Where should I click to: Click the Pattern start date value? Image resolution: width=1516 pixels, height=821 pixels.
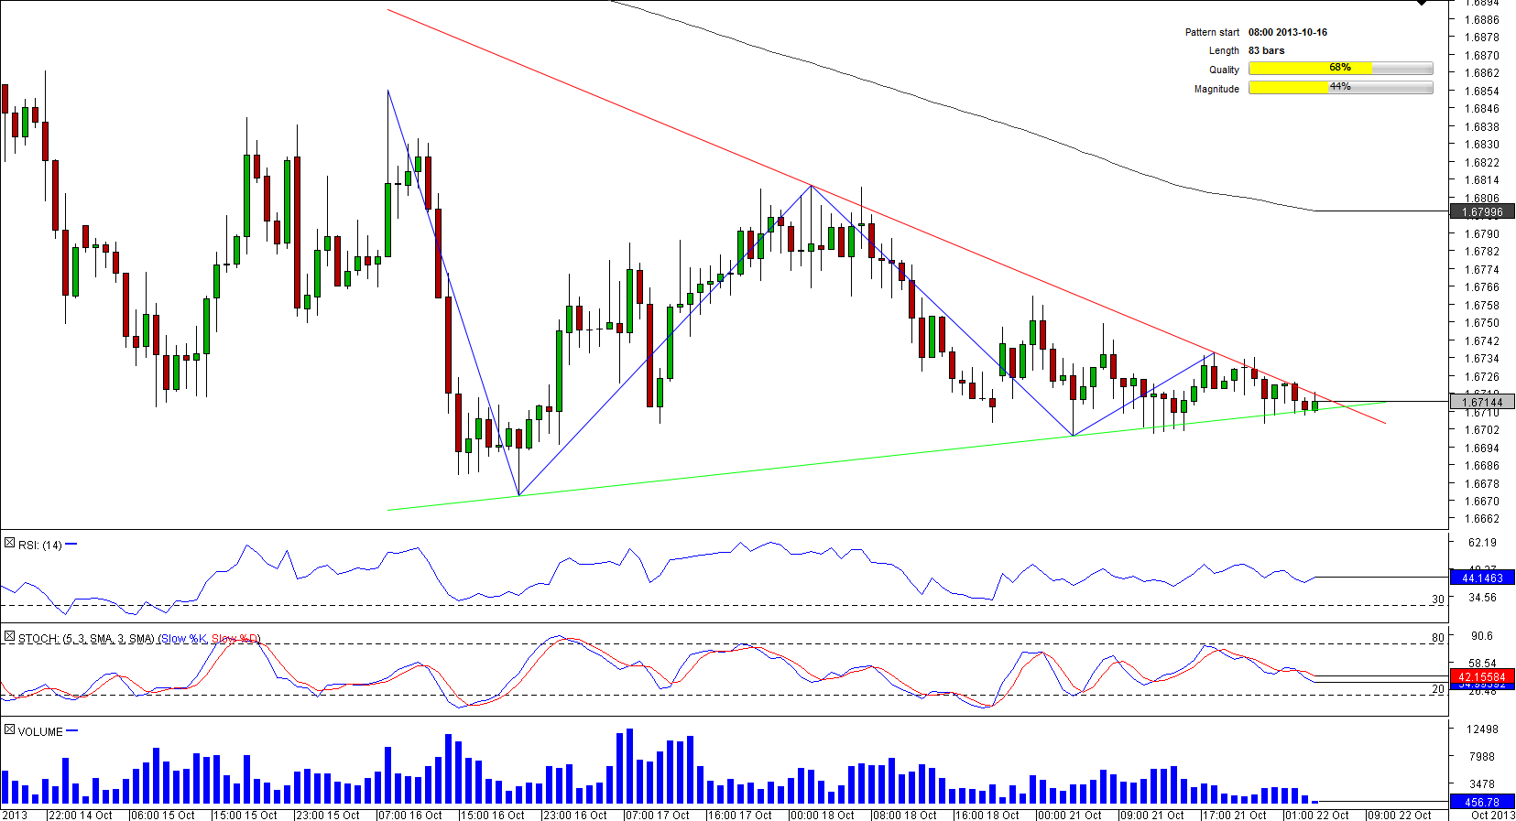coord(1288,32)
